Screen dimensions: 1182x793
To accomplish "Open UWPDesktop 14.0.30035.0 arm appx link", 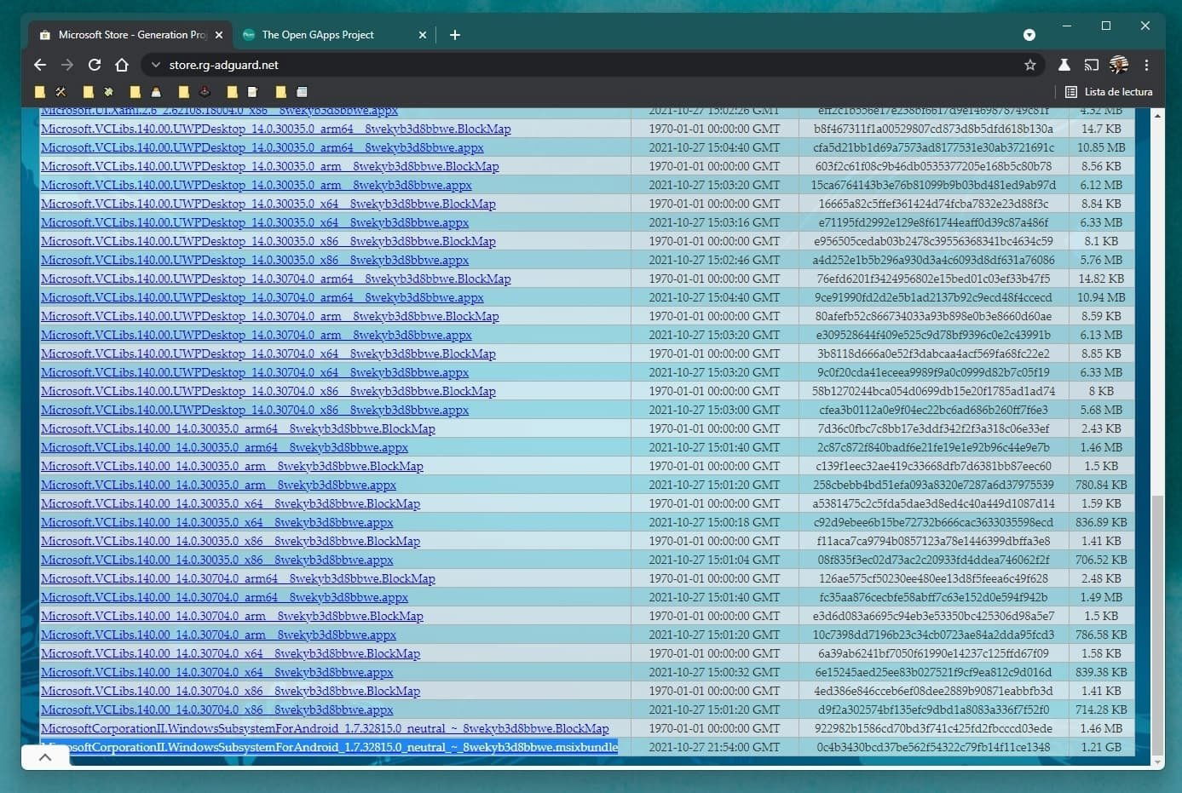I will (257, 185).
